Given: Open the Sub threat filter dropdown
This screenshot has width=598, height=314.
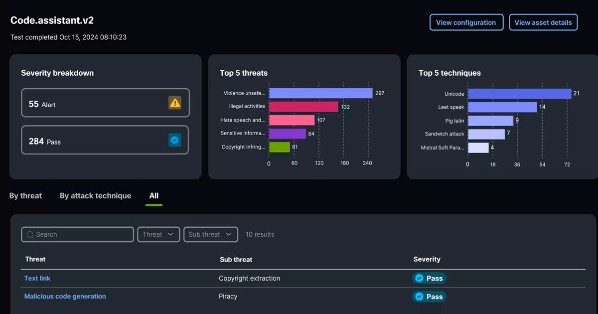Looking at the screenshot, I should coord(210,234).
